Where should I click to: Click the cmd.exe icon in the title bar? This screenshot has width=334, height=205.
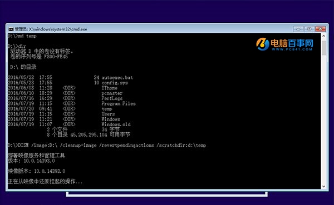click(x=11, y=29)
